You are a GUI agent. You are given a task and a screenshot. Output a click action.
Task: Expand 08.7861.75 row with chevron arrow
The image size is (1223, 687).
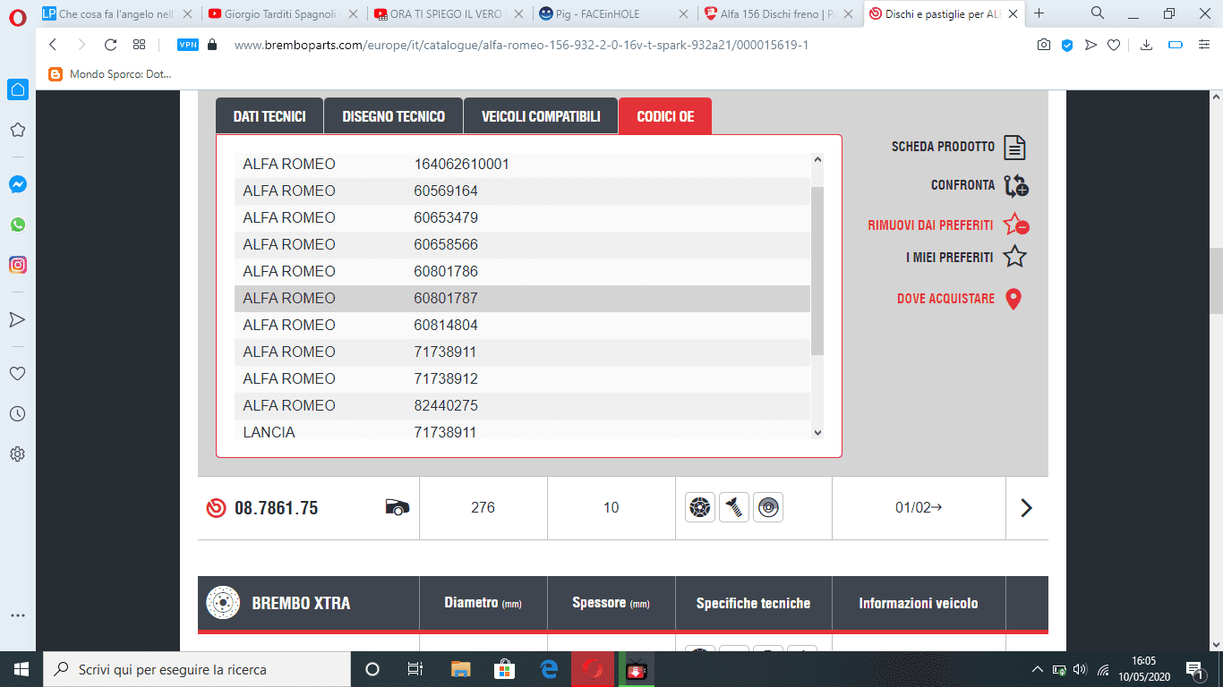tap(1026, 508)
